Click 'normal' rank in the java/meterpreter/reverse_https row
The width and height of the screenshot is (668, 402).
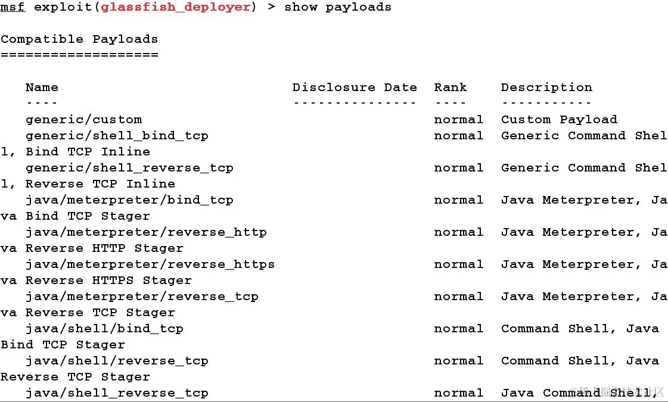(459, 264)
